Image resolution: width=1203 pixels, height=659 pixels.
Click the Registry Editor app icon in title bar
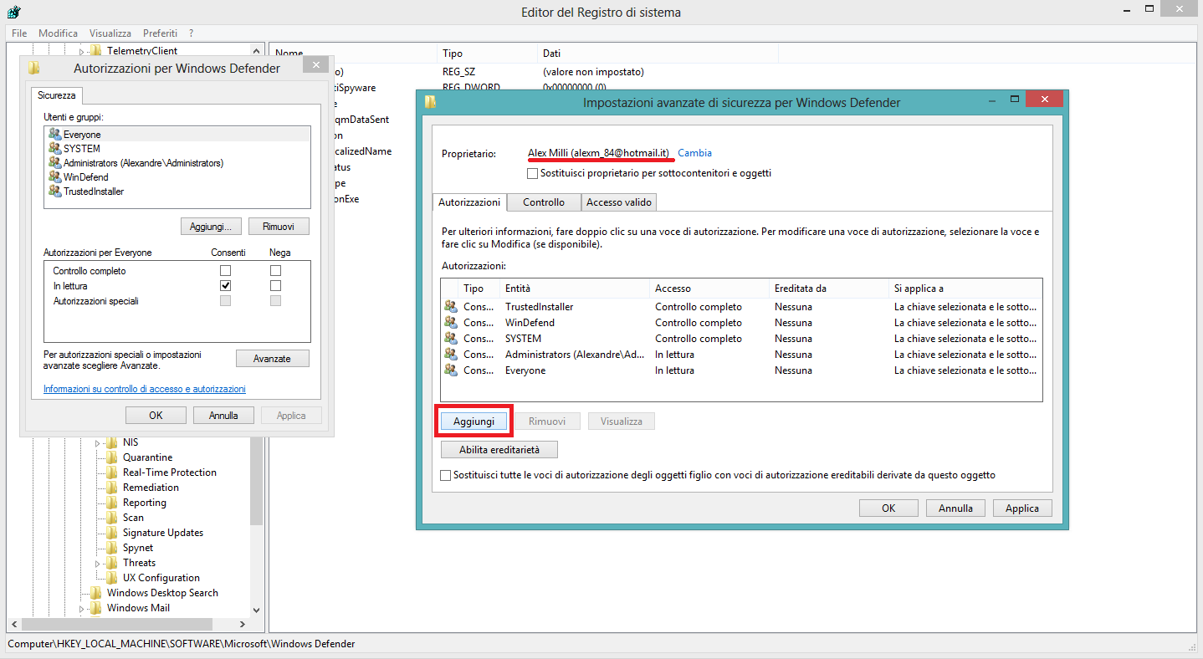[13, 12]
